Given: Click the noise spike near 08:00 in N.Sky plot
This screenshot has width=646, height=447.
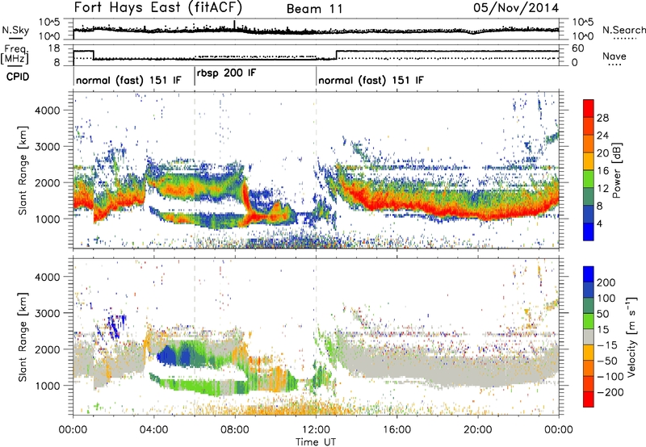Looking at the screenshot, I should [x=234, y=25].
